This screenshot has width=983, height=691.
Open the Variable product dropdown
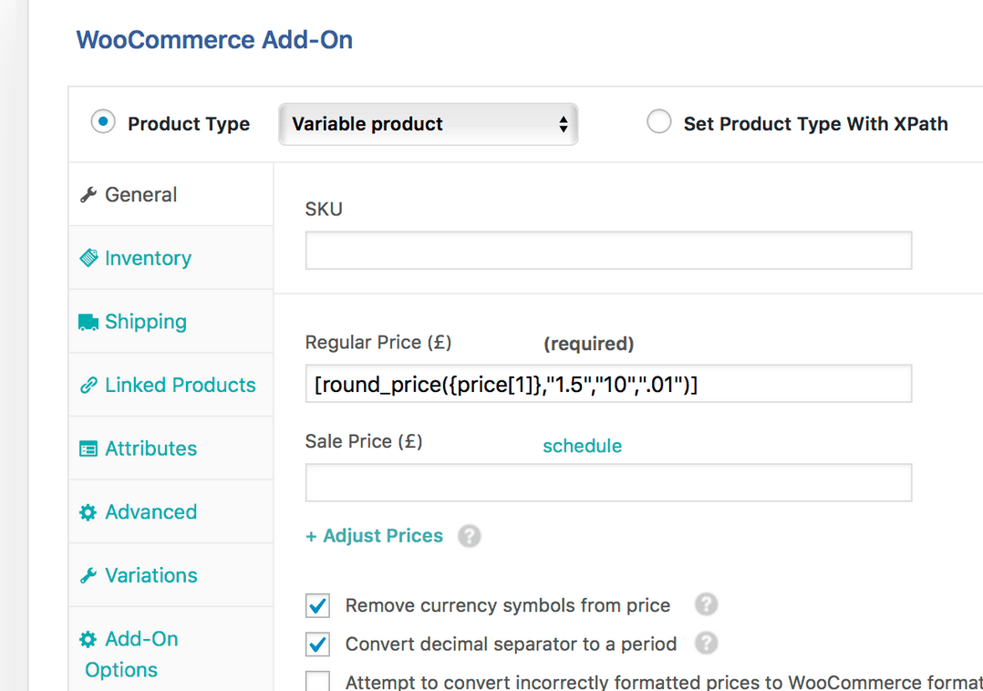[x=429, y=124]
